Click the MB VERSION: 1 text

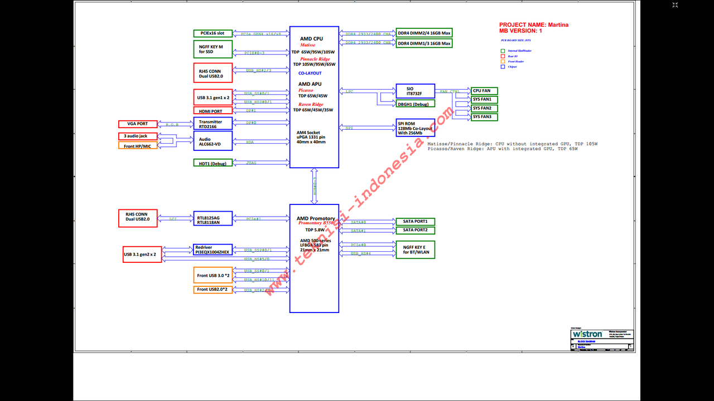tap(520, 31)
